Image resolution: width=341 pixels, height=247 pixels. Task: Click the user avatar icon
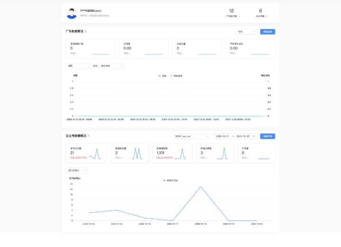tap(72, 13)
